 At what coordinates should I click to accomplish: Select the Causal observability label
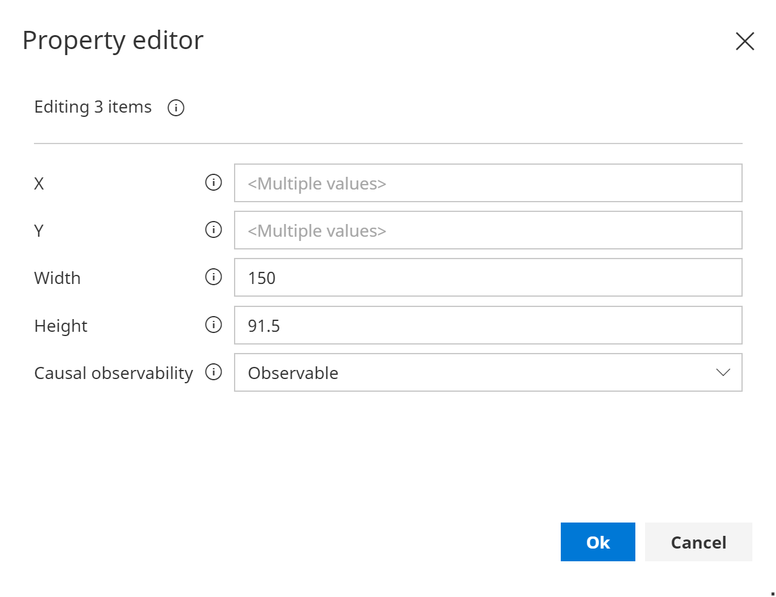[x=113, y=373]
